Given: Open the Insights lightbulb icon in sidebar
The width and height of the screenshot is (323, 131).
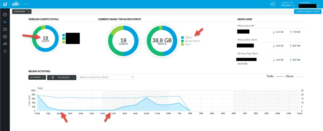Looking at the screenshot, I should point(5,51).
